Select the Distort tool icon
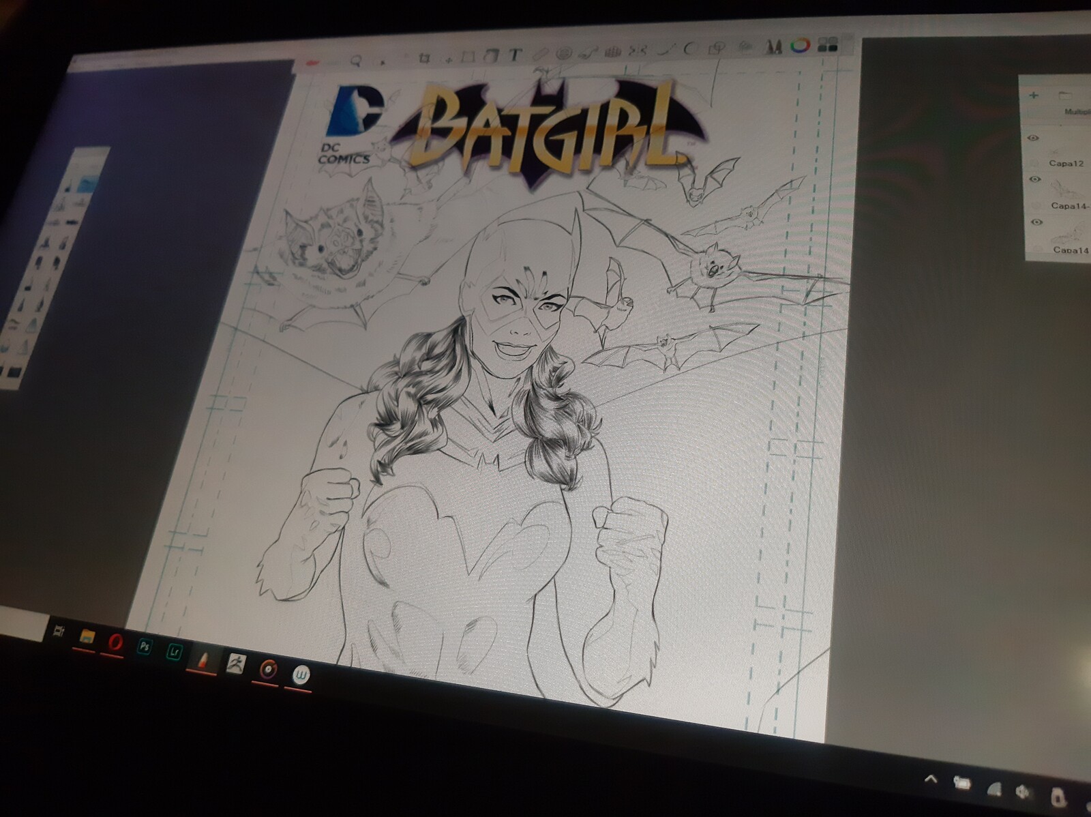 [x=491, y=56]
